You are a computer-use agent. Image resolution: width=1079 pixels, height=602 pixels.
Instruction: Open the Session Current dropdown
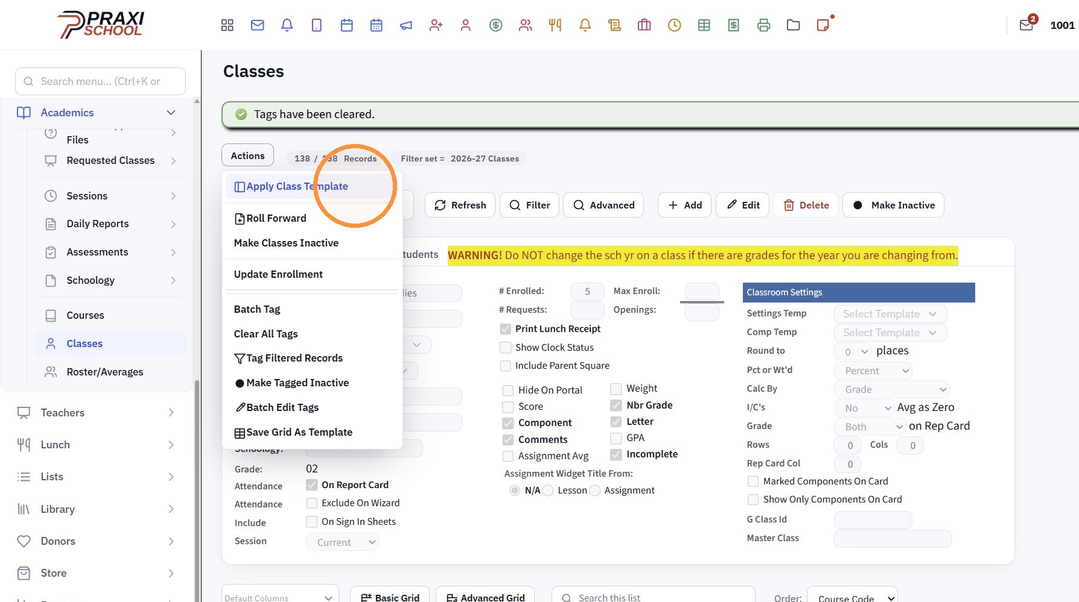click(342, 542)
